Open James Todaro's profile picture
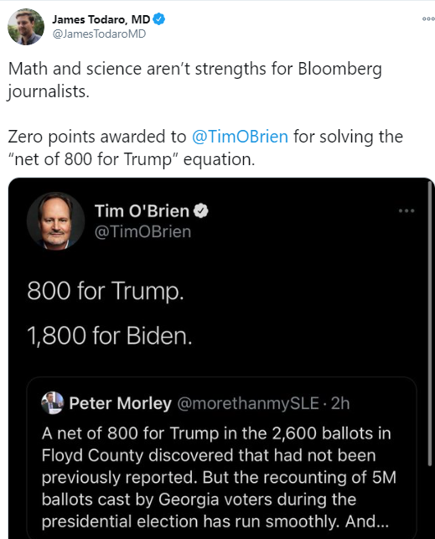This screenshot has width=435, height=539. point(26,27)
